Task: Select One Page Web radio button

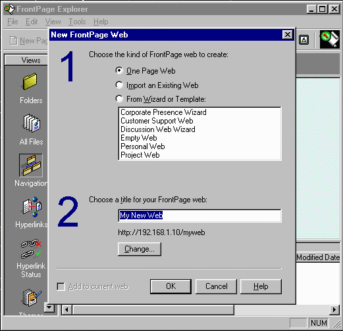Action: (x=119, y=70)
